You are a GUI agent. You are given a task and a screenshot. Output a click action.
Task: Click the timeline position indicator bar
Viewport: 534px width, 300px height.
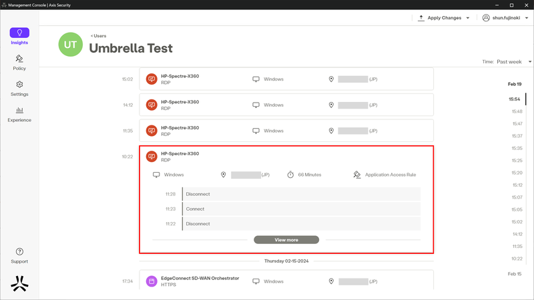tap(526, 99)
